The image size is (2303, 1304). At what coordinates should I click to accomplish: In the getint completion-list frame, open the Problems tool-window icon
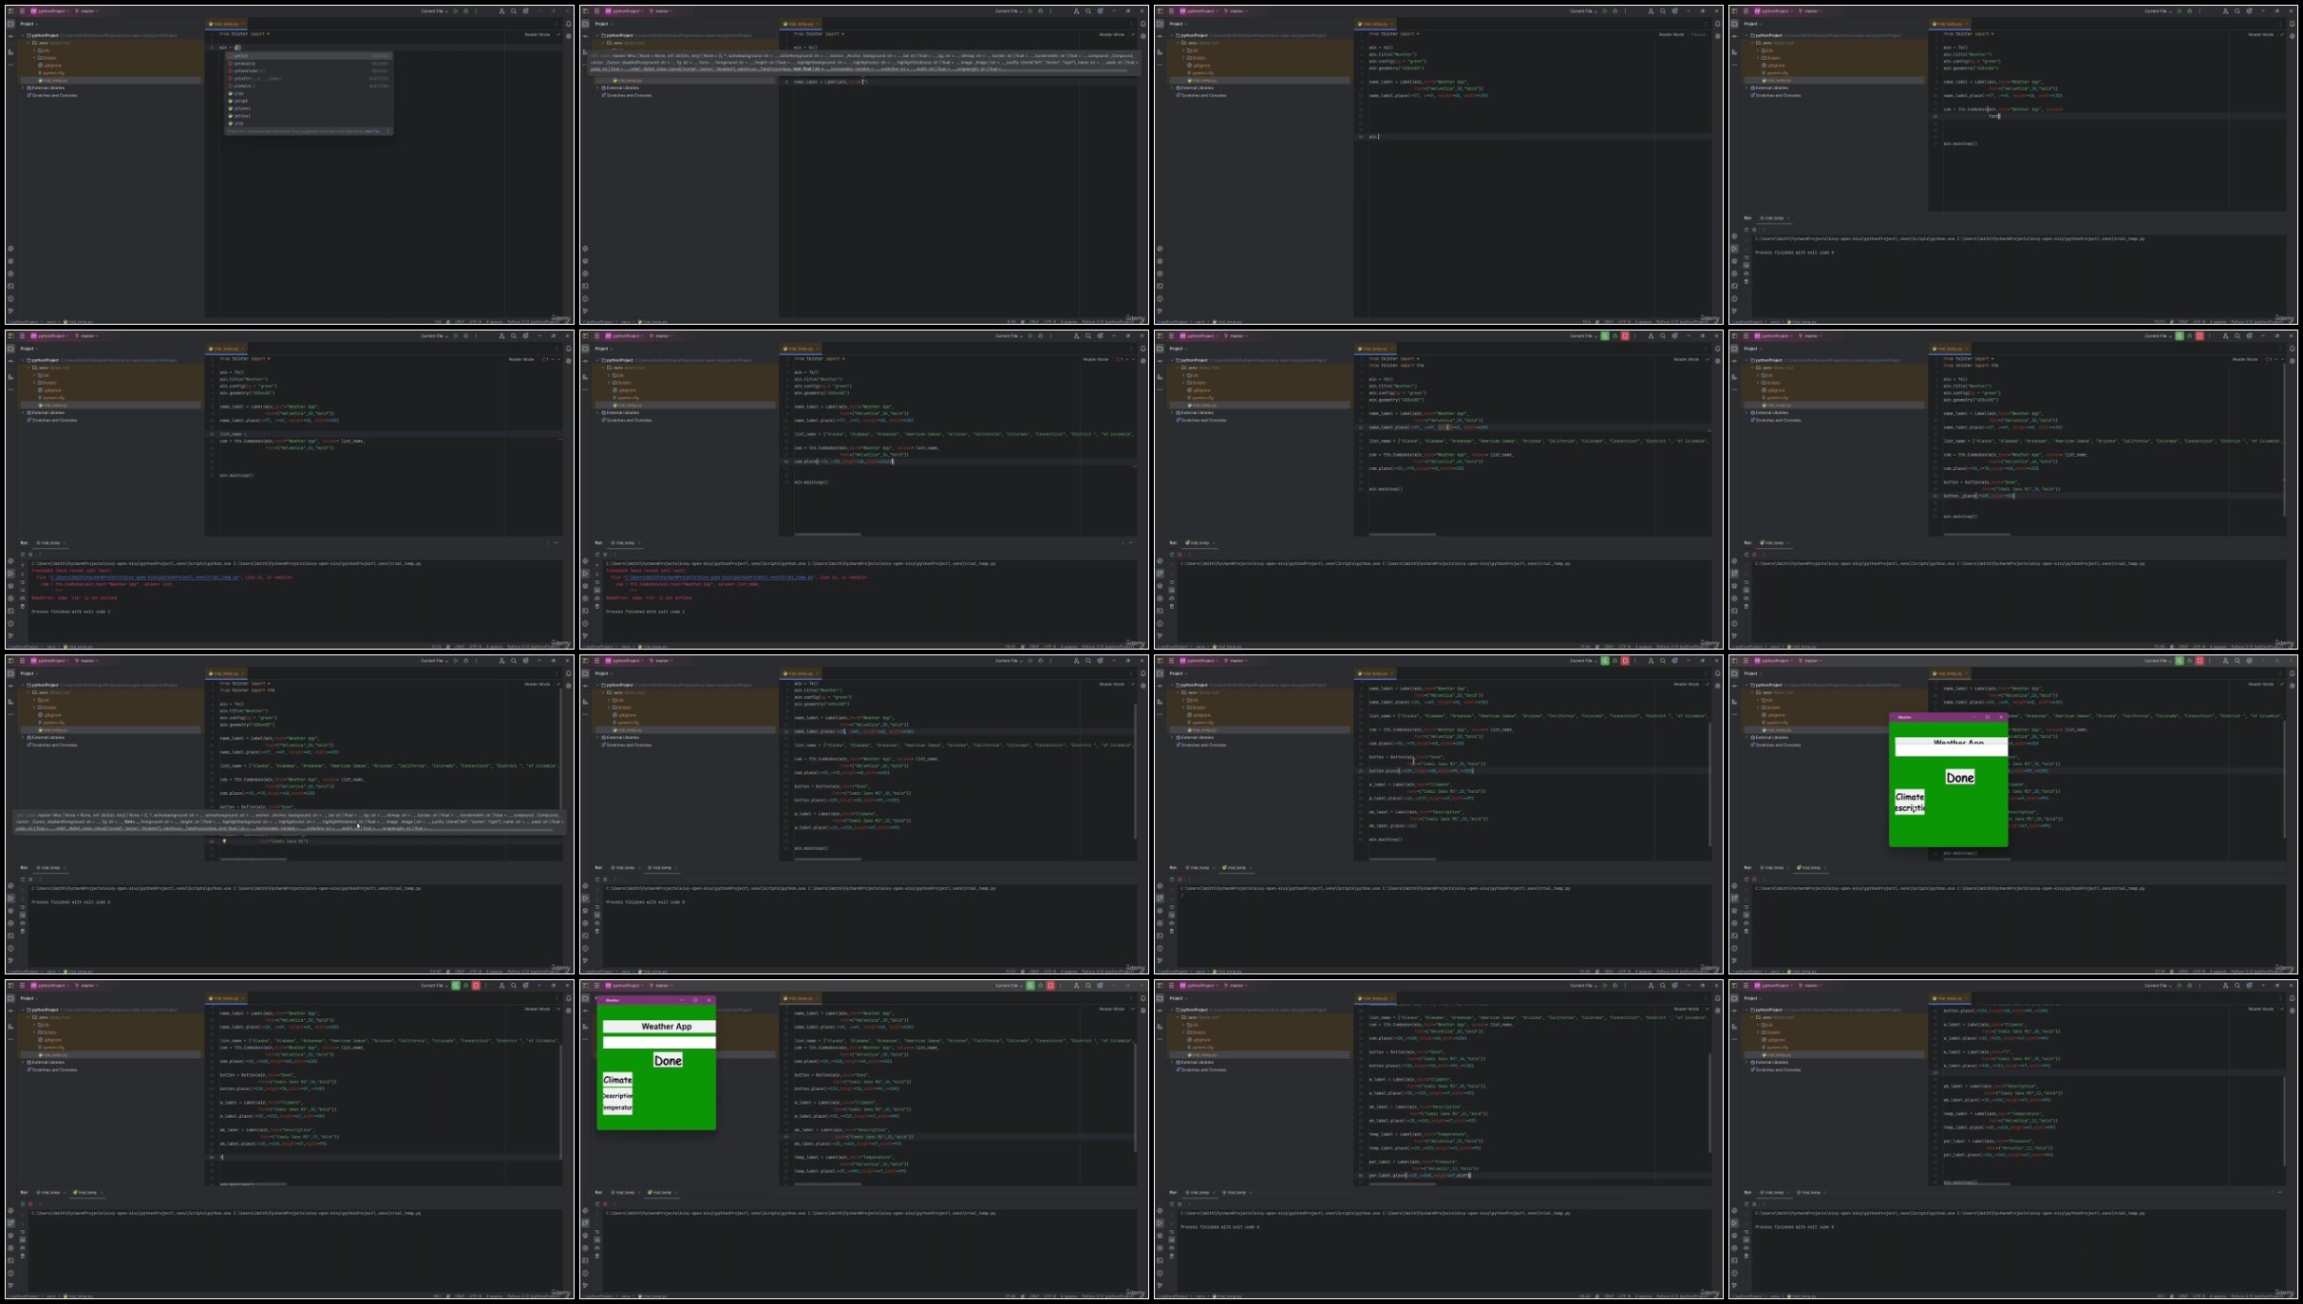point(10,298)
